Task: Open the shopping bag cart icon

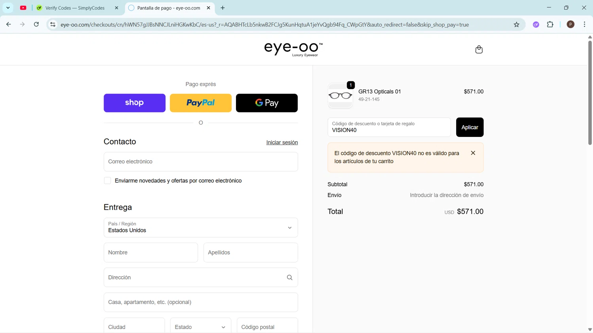Action: click(x=479, y=49)
